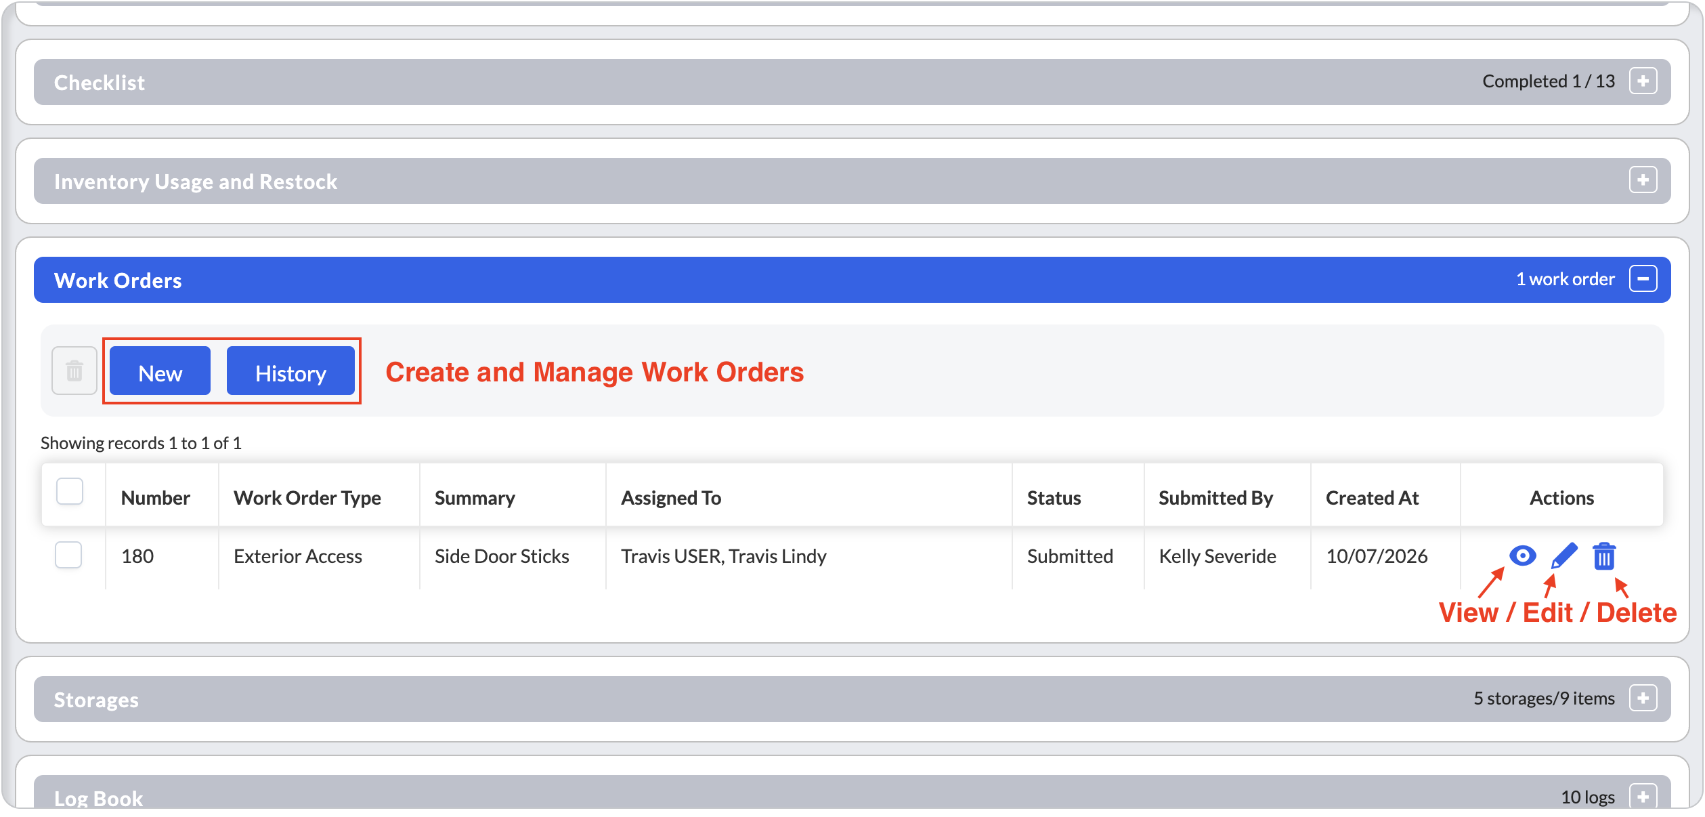Click the Submitted status cell
The width and height of the screenshot is (1705, 817).
click(1070, 556)
